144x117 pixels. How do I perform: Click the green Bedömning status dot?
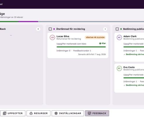121,29
